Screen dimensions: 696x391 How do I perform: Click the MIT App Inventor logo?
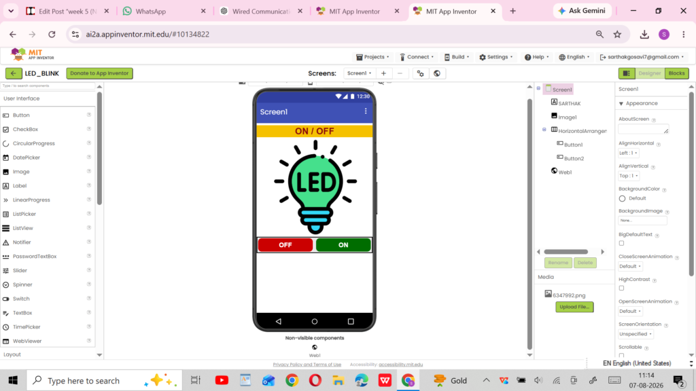pyautogui.click(x=33, y=54)
